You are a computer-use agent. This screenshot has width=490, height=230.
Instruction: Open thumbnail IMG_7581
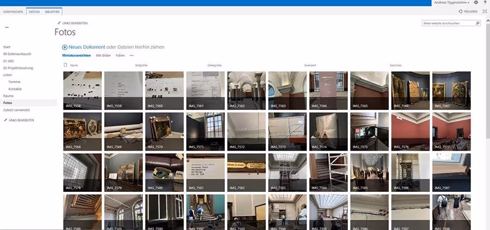[205, 172]
